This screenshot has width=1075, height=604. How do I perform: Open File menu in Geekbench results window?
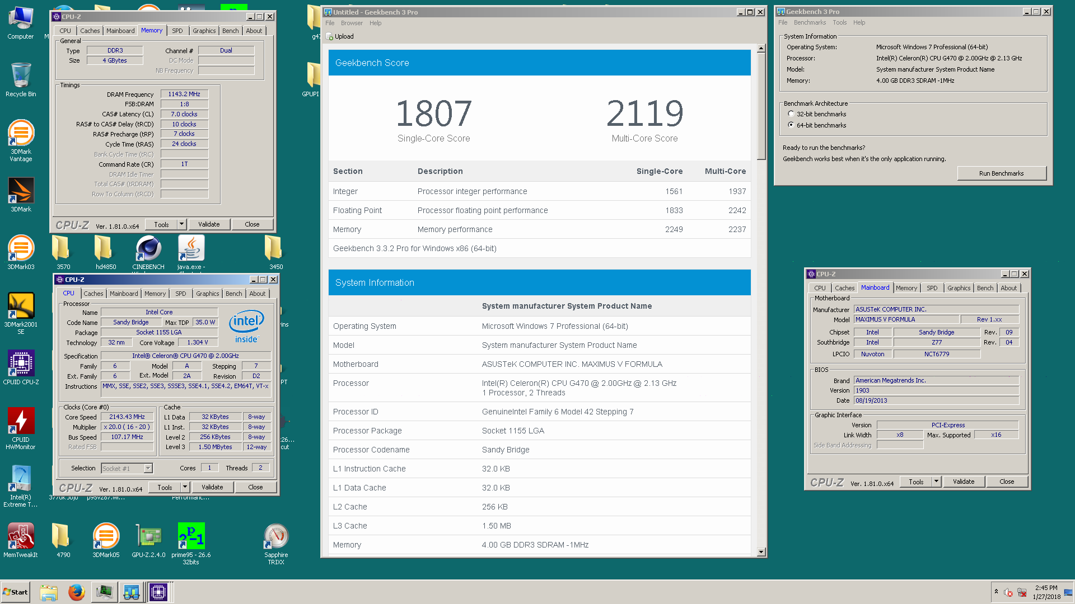(330, 23)
